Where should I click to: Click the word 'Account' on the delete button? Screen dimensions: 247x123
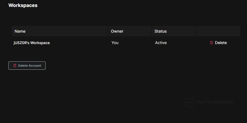(x=35, y=66)
